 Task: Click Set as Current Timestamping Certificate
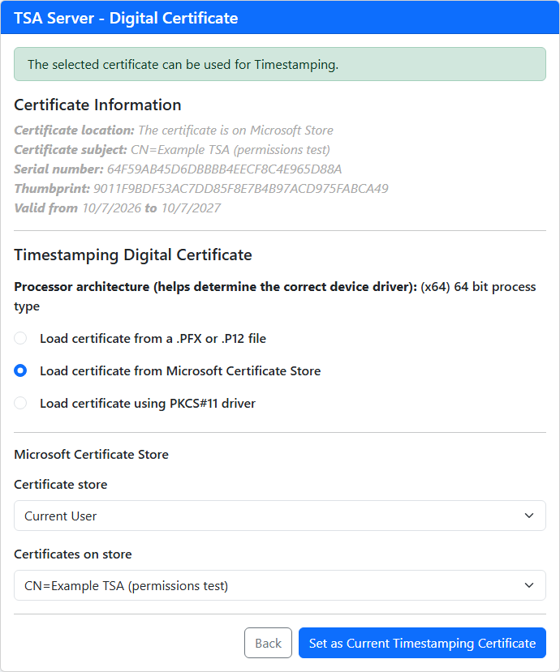(x=422, y=643)
